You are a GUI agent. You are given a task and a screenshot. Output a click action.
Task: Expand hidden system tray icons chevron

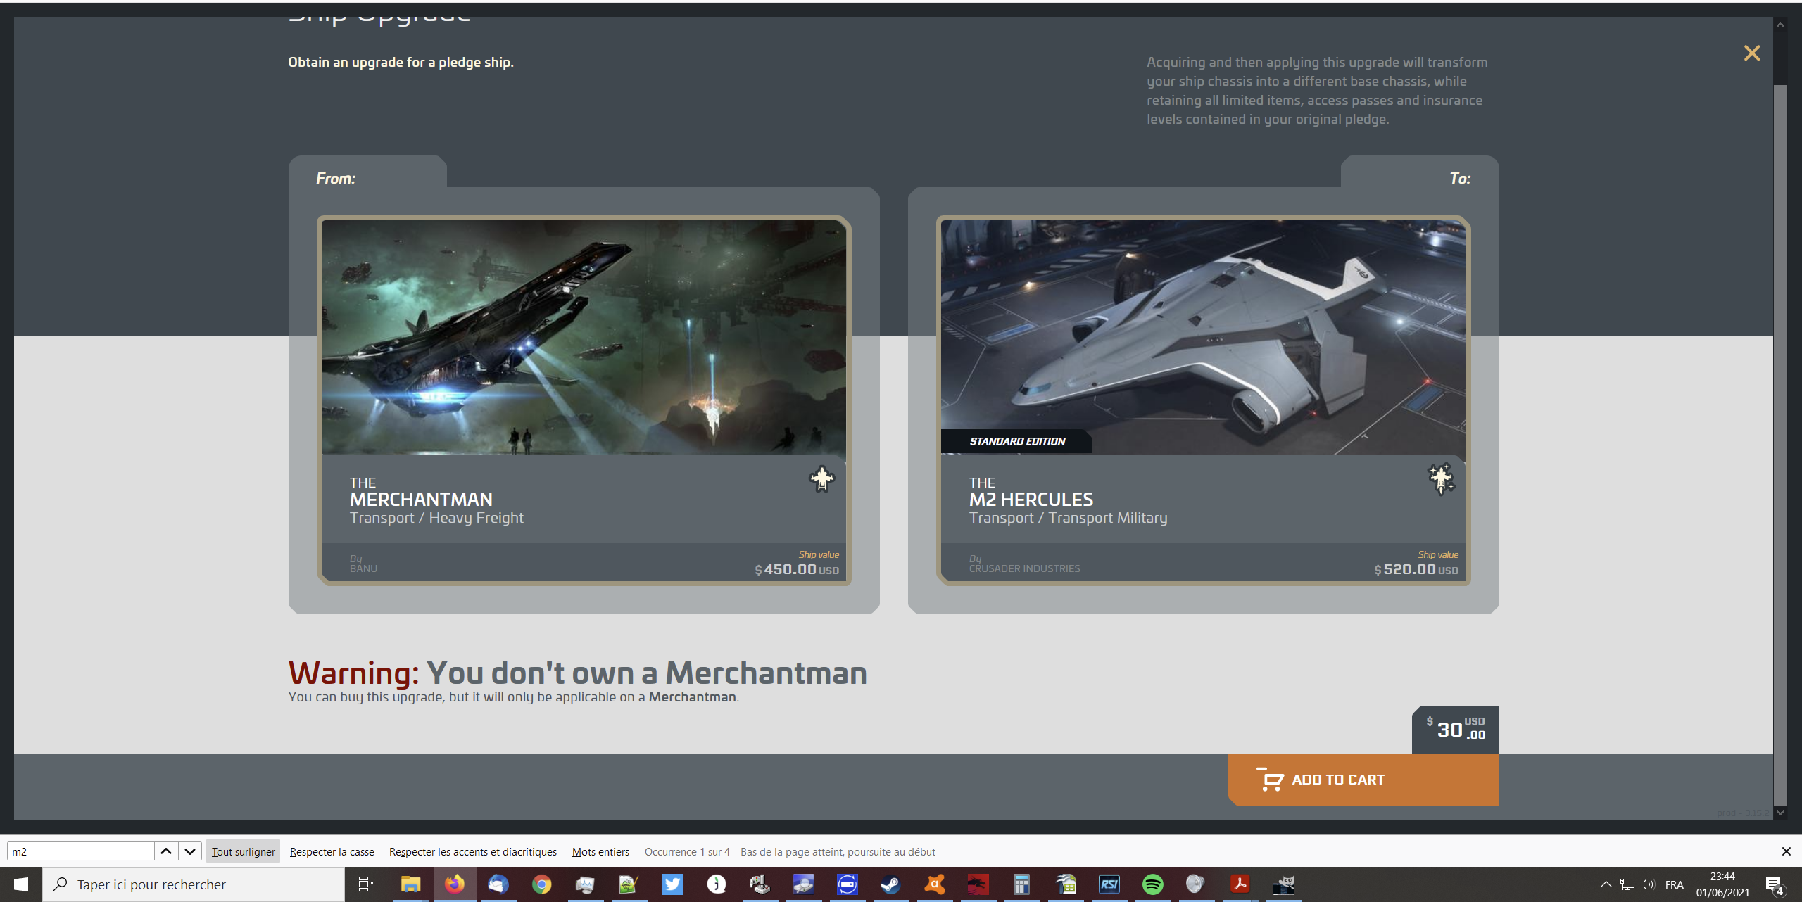click(x=1606, y=884)
